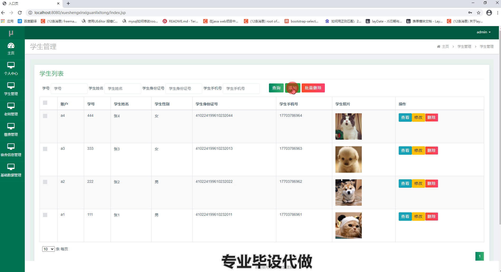Click the 主页 breadcrumb link

(x=445, y=46)
